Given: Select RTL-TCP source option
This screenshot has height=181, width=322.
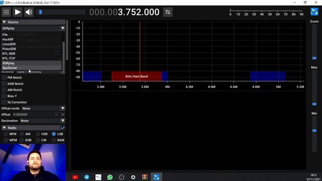Looking at the screenshot, I should tap(32, 58).
